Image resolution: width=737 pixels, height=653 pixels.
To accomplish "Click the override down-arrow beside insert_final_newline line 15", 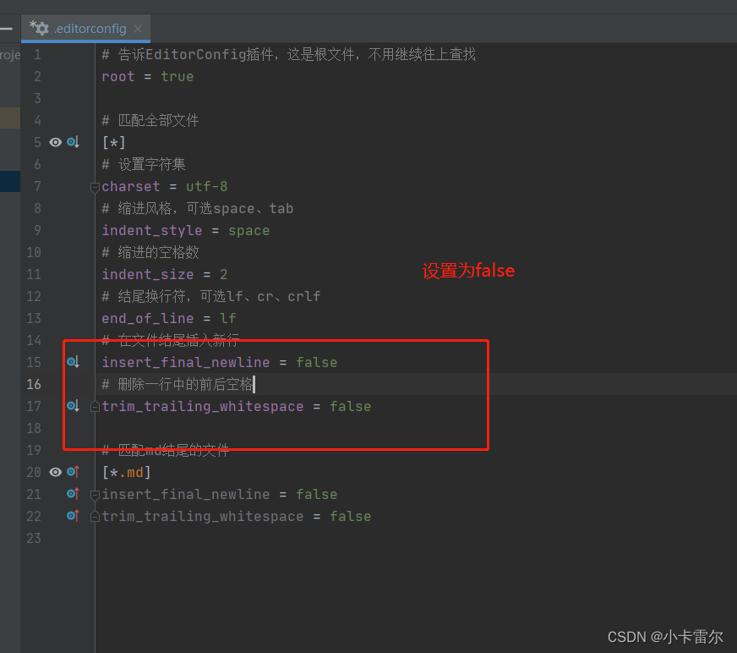I will pos(73,361).
